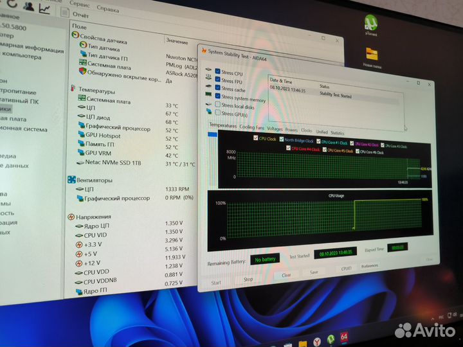This screenshot has height=347, width=463.
Task: Open the Новая папка desktop folder
Action: [372, 58]
